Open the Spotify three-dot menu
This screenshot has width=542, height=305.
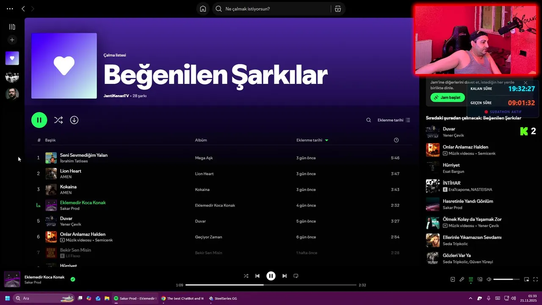[10, 8]
